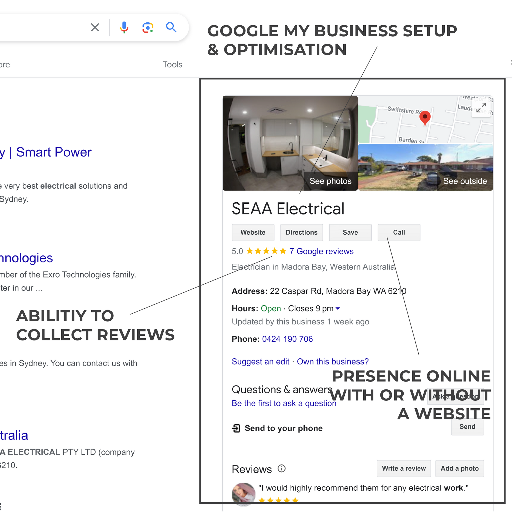
Task: Click the Directions button
Action: click(302, 232)
